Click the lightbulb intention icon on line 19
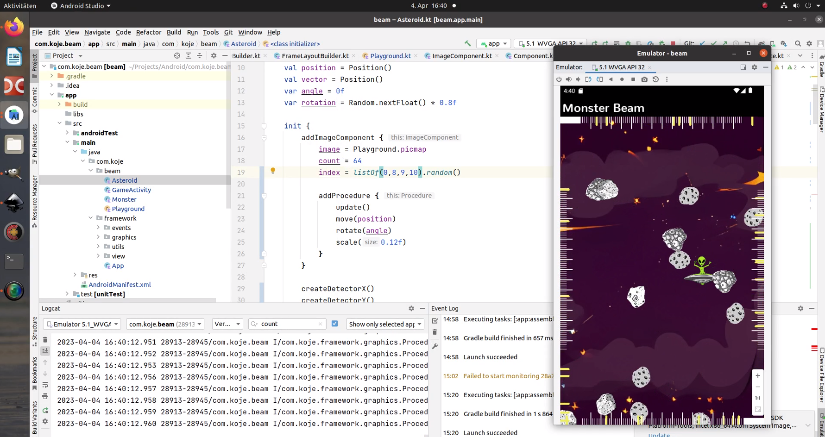Viewport: 825px width, 437px height. [273, 171]
